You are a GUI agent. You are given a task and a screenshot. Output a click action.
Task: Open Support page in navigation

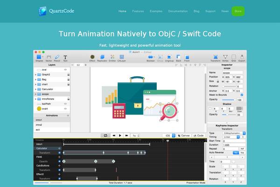(210, 11)
